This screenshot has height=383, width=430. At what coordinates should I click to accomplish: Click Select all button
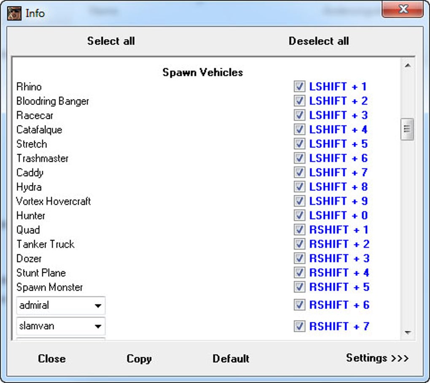(111, 41)
